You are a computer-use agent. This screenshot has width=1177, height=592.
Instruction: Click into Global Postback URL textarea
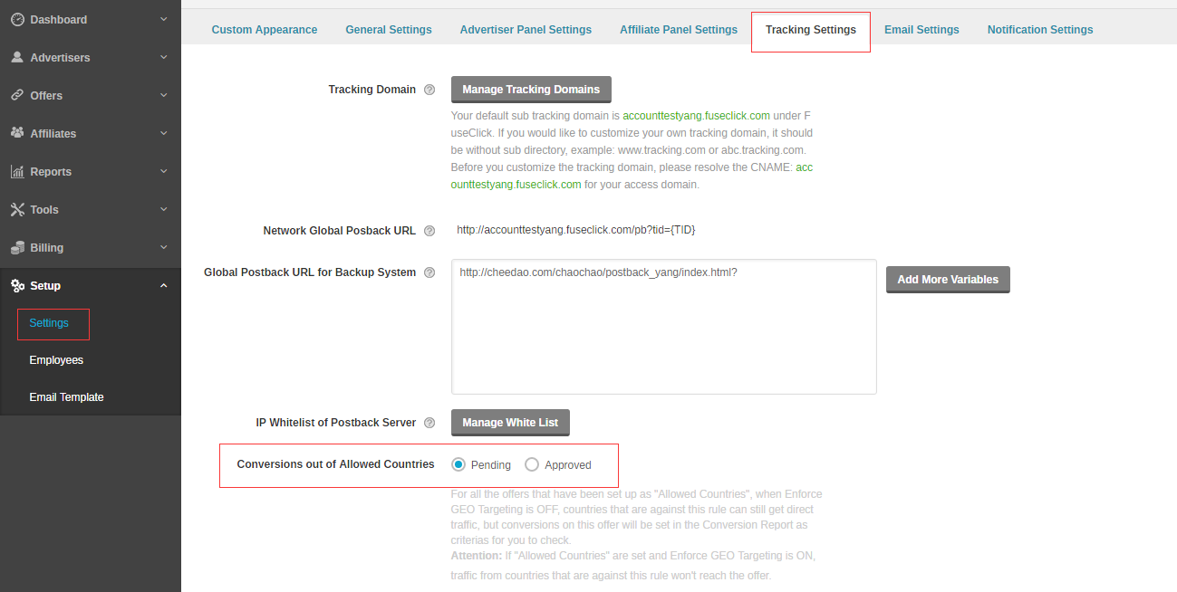click(x=664, y=327)
